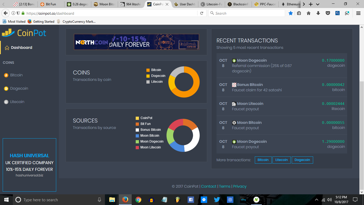
Task: Open the CryptoCurrency Market bookmark
Action: [x=76, y=21]
